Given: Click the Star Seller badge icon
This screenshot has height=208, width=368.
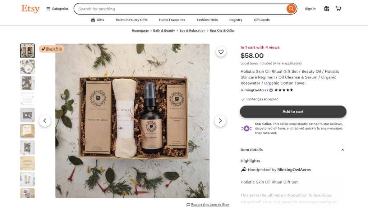Looking at the screenshot, I should click(x=247, y=128).
